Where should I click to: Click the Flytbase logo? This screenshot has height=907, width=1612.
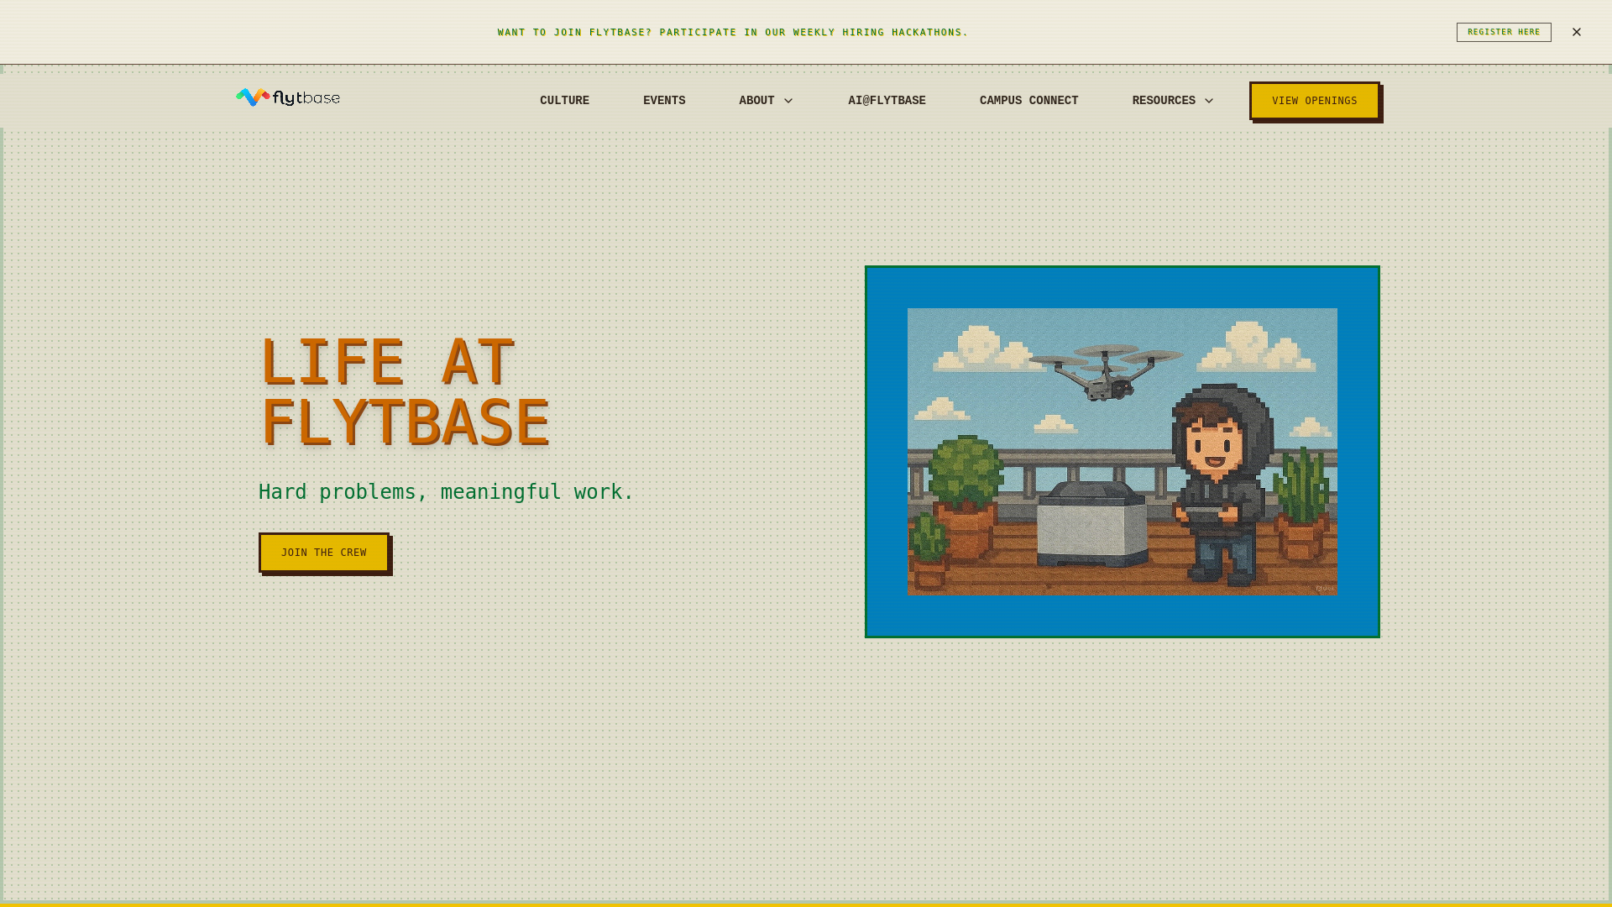click(288, 98)
